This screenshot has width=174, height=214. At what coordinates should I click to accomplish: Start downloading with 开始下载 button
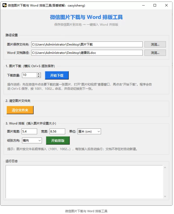[x=57, y=75]
